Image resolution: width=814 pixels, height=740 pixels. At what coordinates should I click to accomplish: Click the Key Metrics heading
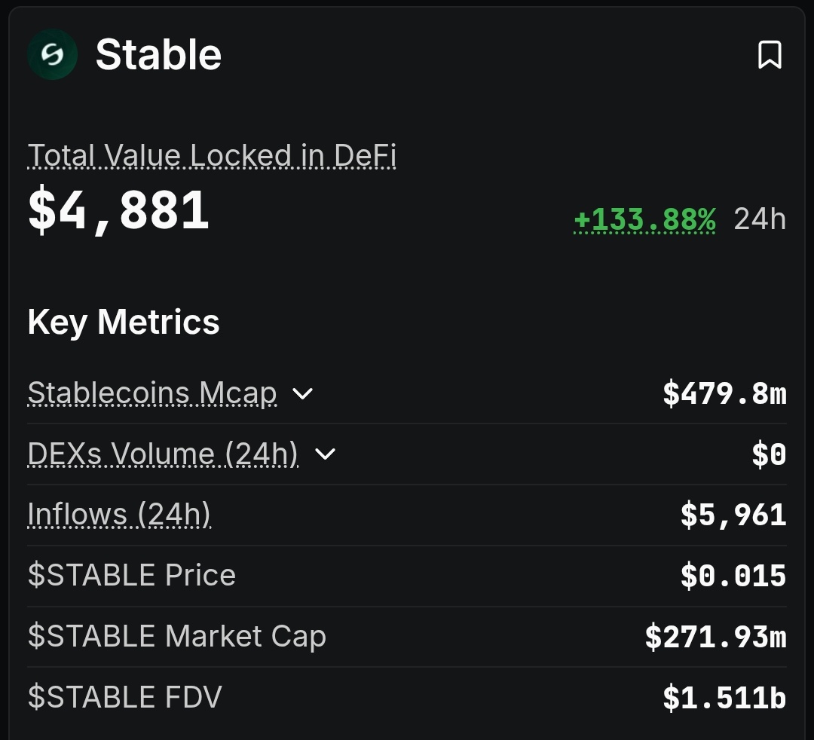(x=124, y=322)
